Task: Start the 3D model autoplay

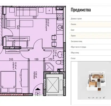Action: [x=101, y=98]
